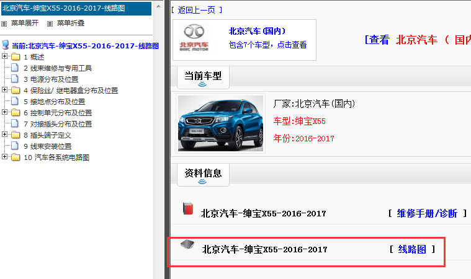Open the 维修手册/诊断 link
Image resolution: width=471 pixels, height=279 pixels.
point(427,214)
